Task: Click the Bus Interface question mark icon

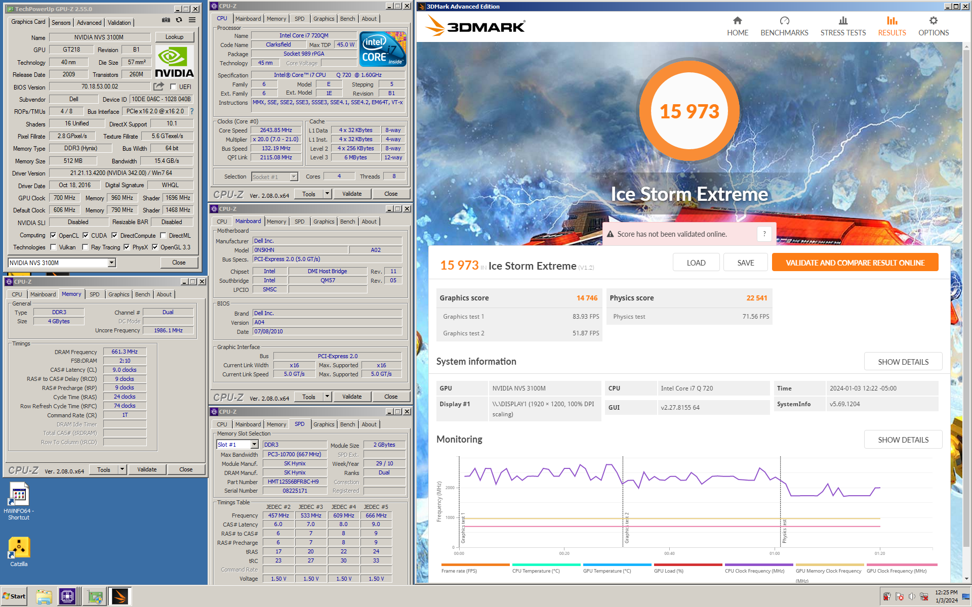Action: click(x=192, y=111)
